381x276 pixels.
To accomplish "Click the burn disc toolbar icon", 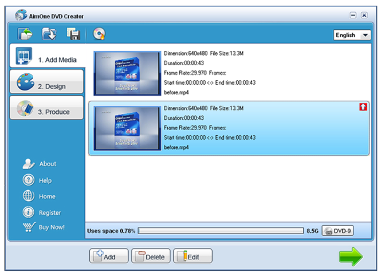I will coord(99,34).
